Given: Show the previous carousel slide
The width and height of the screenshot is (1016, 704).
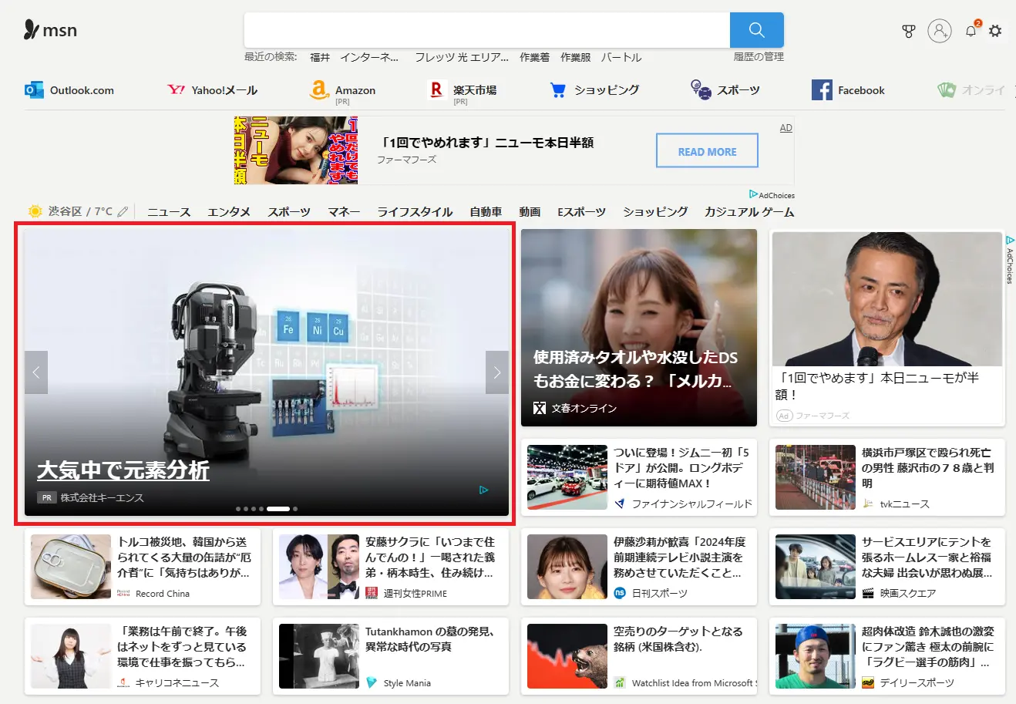Looking at the screenshot, I should point(36,372).
